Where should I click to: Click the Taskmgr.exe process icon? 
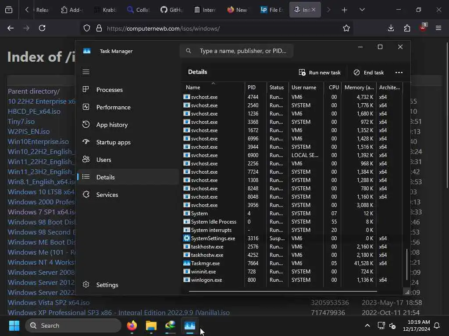(x=187, y=263)
